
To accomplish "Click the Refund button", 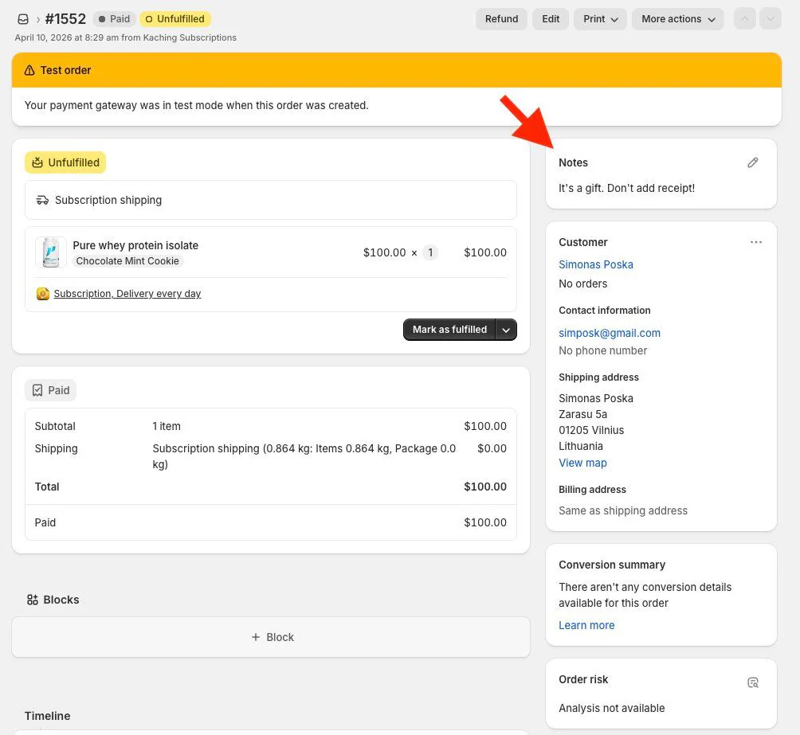I will coord(501,19).
